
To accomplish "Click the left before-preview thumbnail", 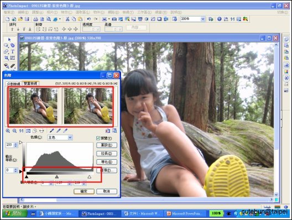I will (x=33, y=106).
